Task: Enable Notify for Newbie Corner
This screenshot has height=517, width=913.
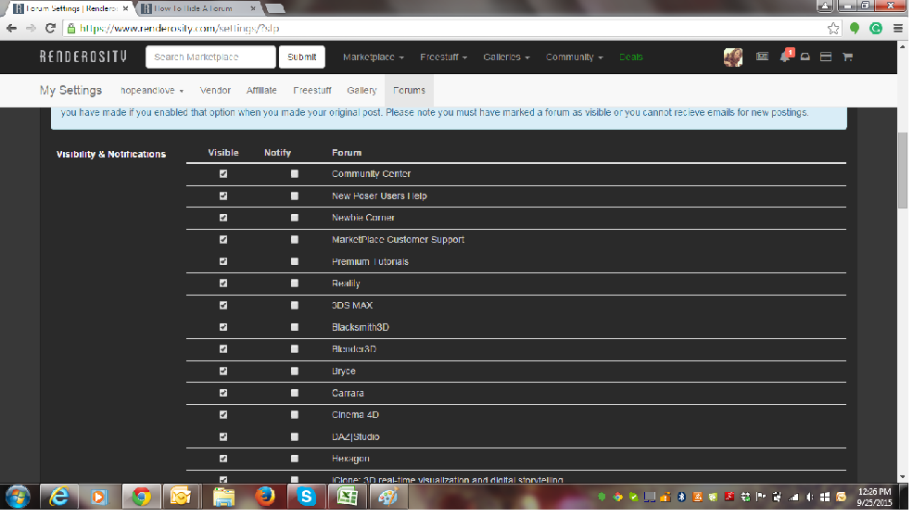Action: click(296, 219)
